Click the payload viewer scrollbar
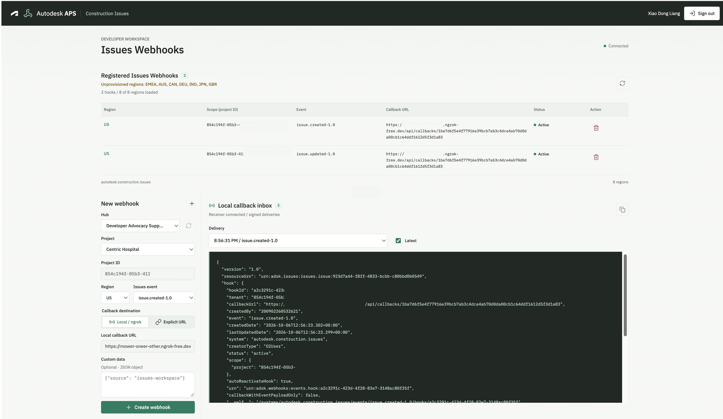Viewport: 723px width, 419px height. click(625, 295)
